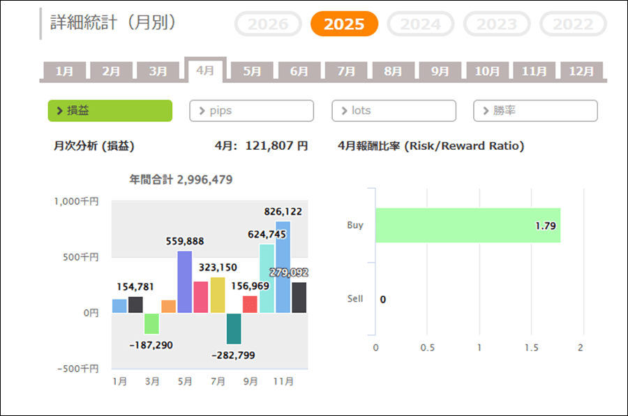This screenshot has height=416, width=628.
Task: Select the 8月 month tab
Action: click(x=393, y=71)
